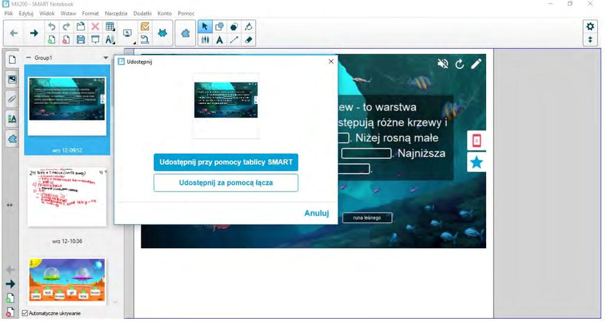This screenshot has width=605, height=321.
Task: Open settings gear at top right
Action: coord(590,26)
